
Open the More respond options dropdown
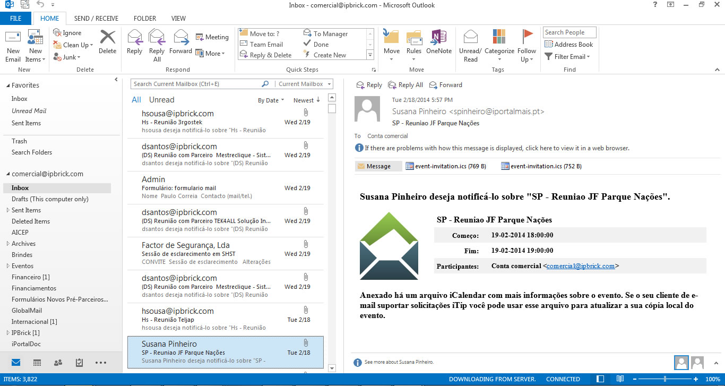(x=210, y=54)
